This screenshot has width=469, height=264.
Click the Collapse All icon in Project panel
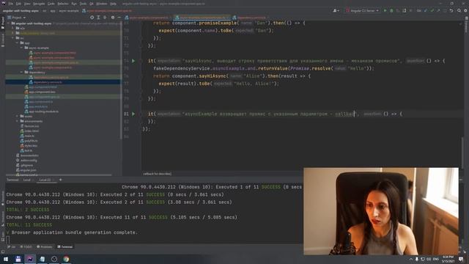coord(105,18)
